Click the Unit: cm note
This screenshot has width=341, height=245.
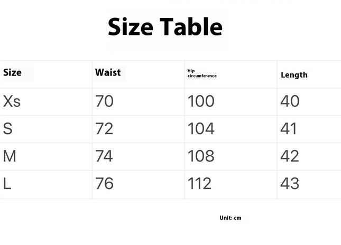coord(231,218)
